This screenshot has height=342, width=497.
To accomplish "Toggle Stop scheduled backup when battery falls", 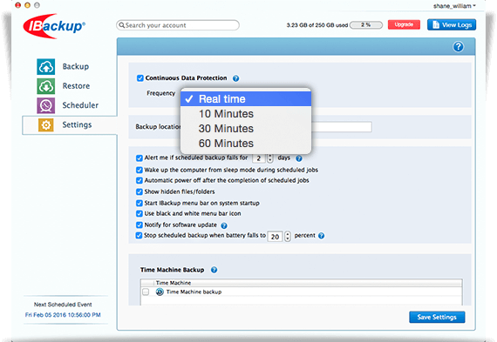I will pyautogui.click(x=139, y=235).
